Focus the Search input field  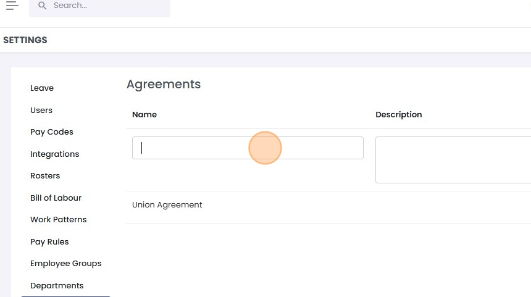[x=105, y=6]
